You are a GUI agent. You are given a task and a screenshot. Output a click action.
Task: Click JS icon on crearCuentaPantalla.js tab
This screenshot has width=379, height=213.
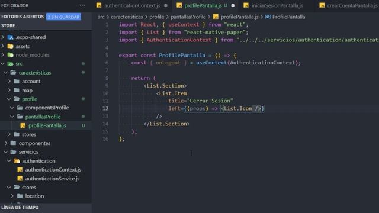coord(322,5)
